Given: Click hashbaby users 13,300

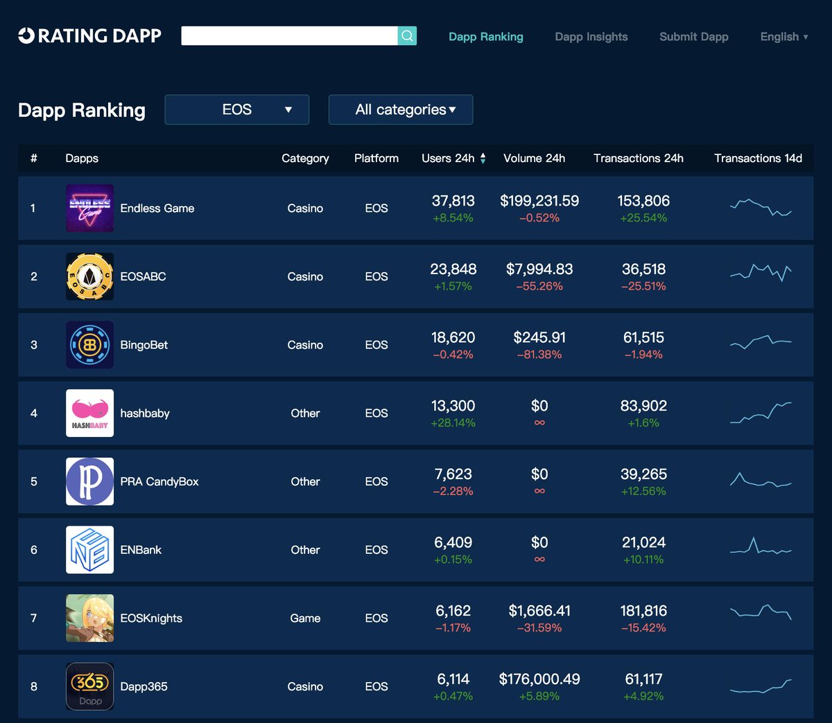Looking at the screenshot, I should click(x=453, y=406).
